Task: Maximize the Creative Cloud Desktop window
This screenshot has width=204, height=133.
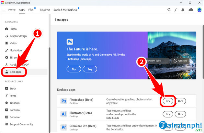Action: tap(190, 3)
